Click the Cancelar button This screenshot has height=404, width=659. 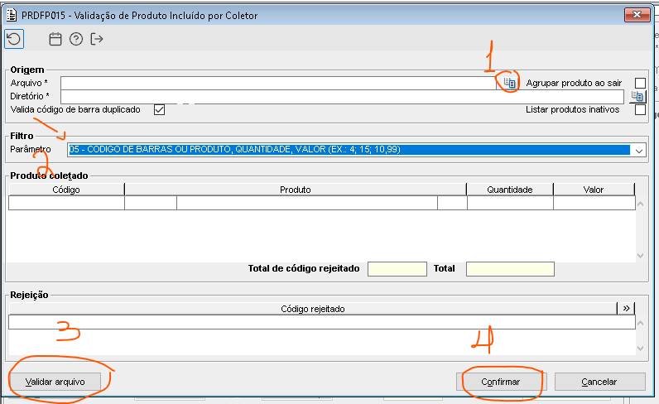(x=599, y=382)
